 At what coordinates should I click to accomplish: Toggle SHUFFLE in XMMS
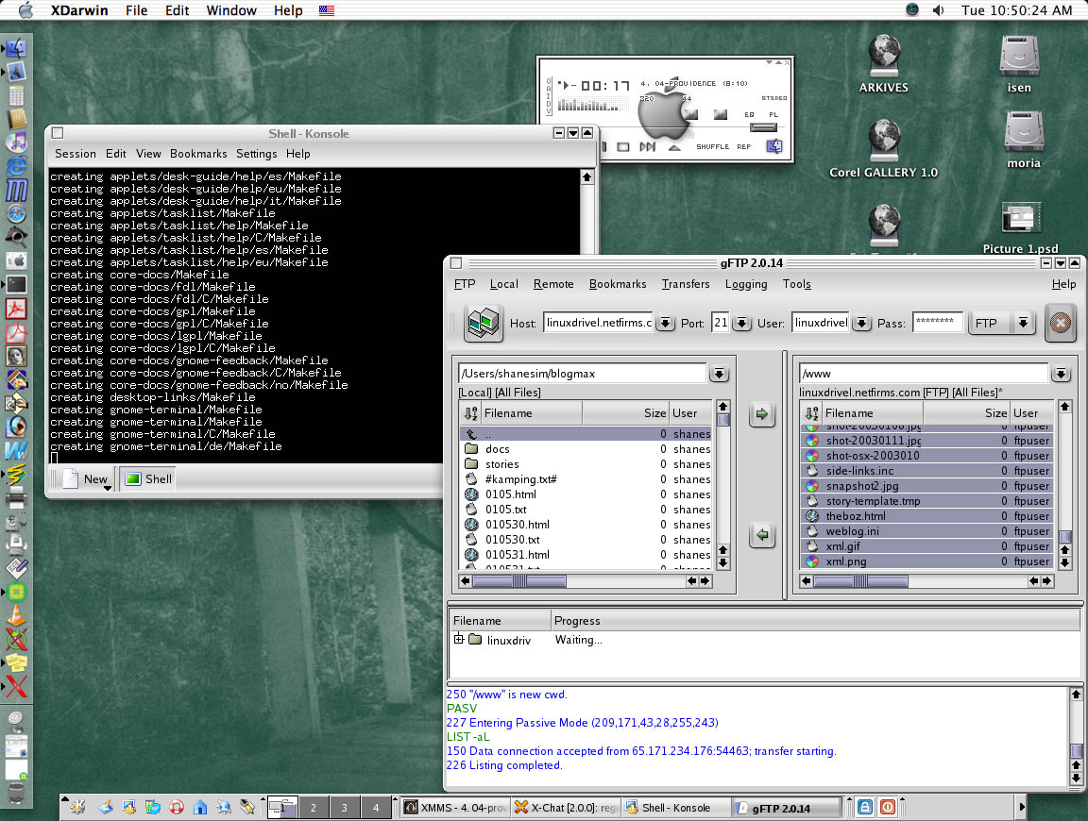(713, 147)
